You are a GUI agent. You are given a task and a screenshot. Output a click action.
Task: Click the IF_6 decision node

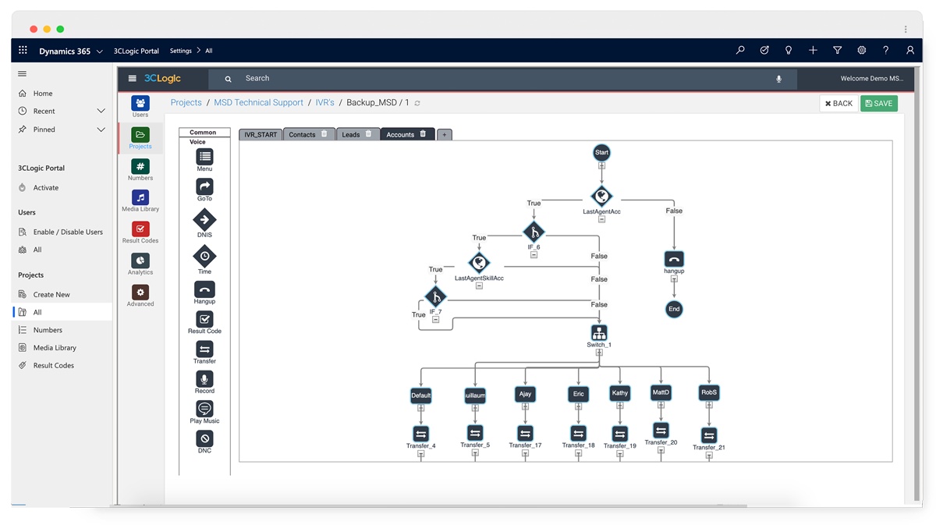[x=534, y=232]
